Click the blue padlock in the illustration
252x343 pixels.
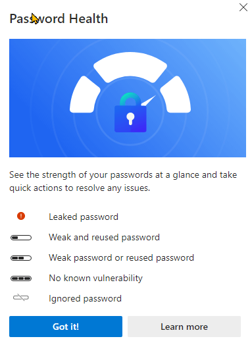click(130, 113)
